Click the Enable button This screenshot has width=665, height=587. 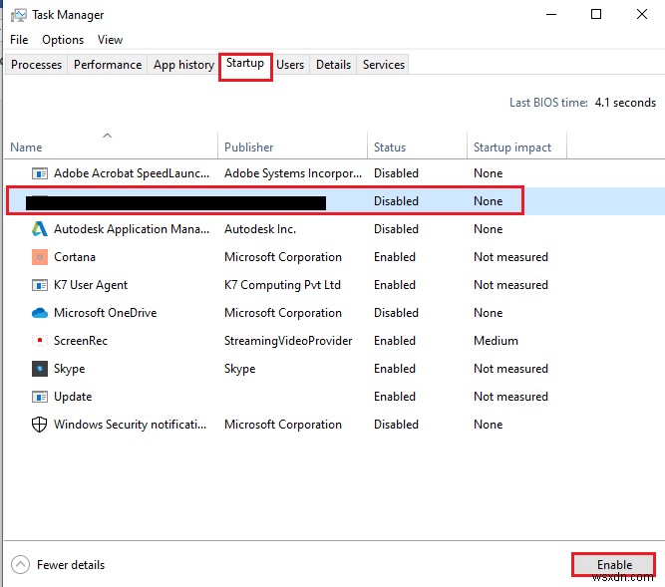pos(614,565)
